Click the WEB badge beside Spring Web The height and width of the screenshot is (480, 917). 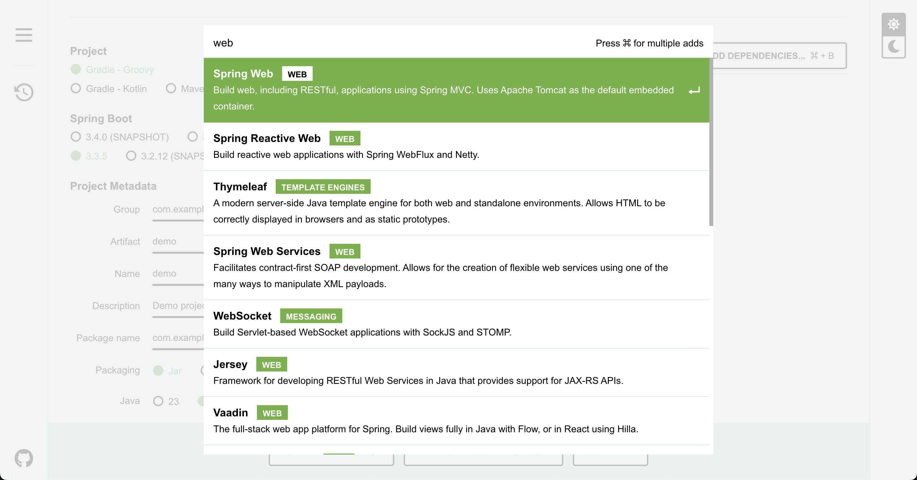[297, 74]
